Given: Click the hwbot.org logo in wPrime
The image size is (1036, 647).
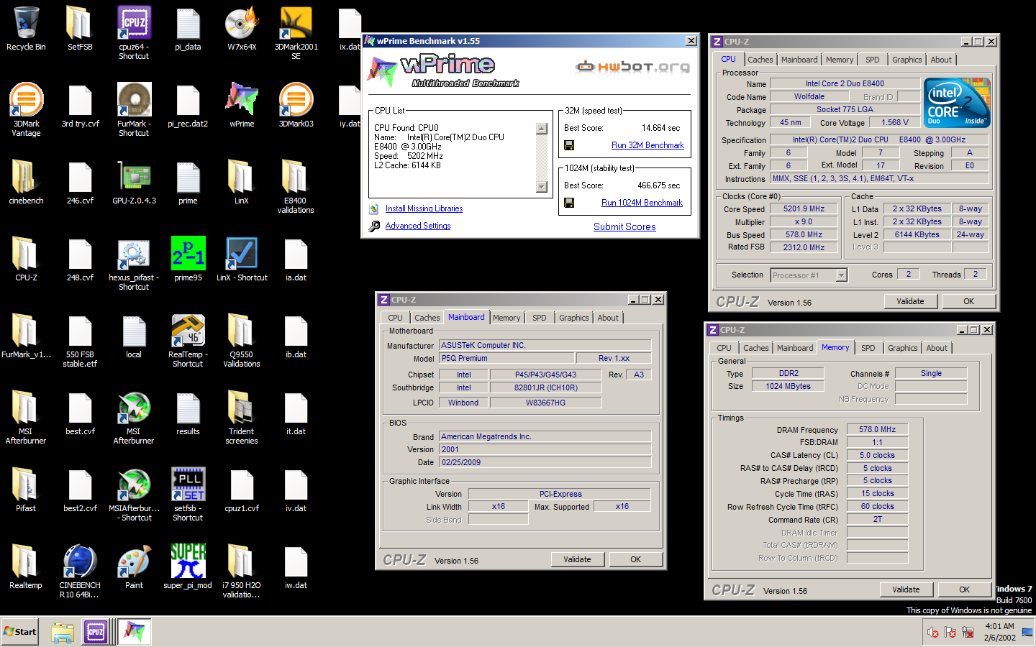Looking at the screenshot, I should pos(632,67).
